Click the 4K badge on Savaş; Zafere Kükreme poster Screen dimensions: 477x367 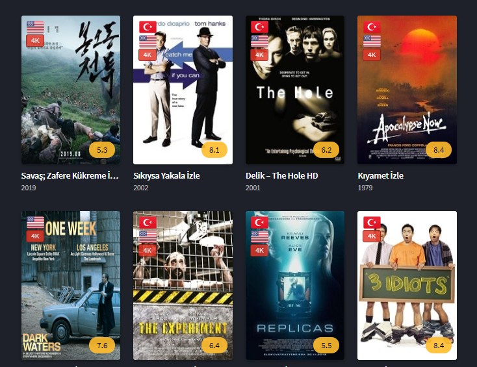(35, 40)
